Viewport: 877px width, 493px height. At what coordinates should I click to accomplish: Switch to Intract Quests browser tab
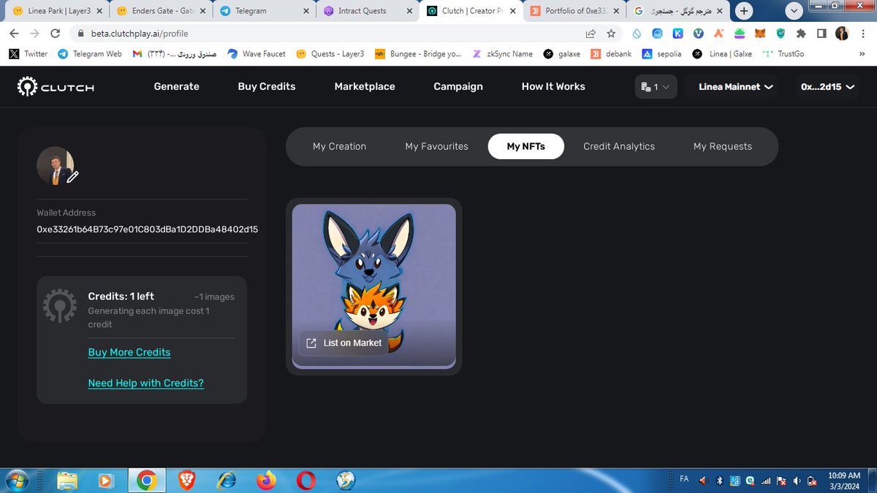367,12
